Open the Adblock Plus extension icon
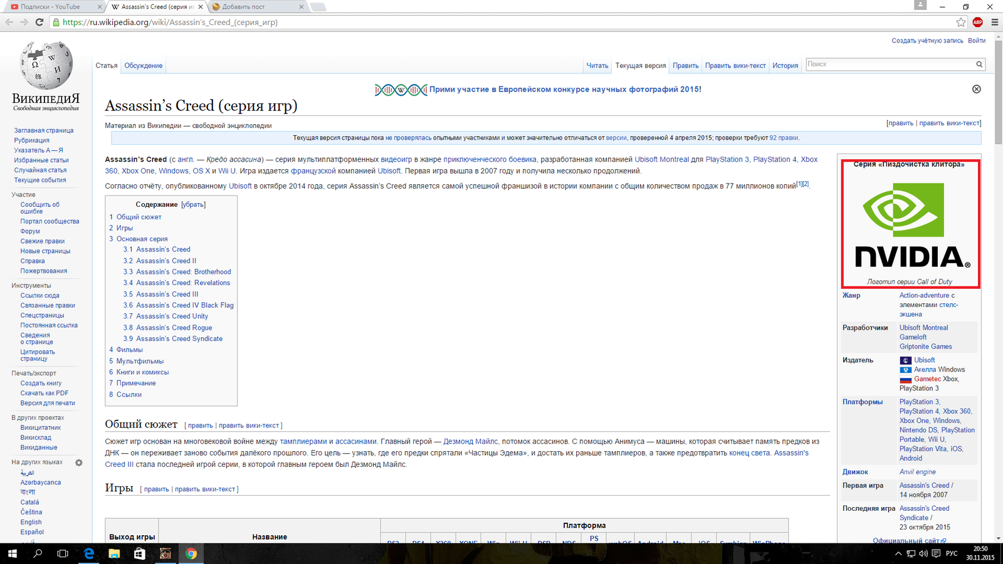The image size is (1003, 564). (x=977, y=22)
